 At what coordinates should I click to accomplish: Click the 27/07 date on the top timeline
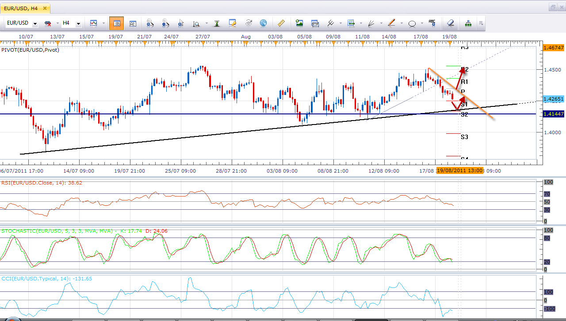202,36
